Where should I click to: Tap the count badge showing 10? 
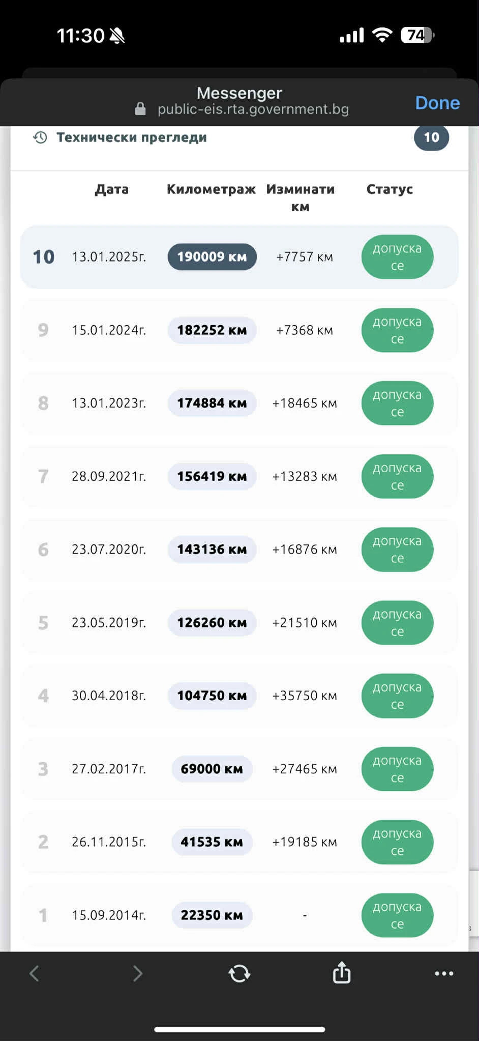tap(431, 137)
